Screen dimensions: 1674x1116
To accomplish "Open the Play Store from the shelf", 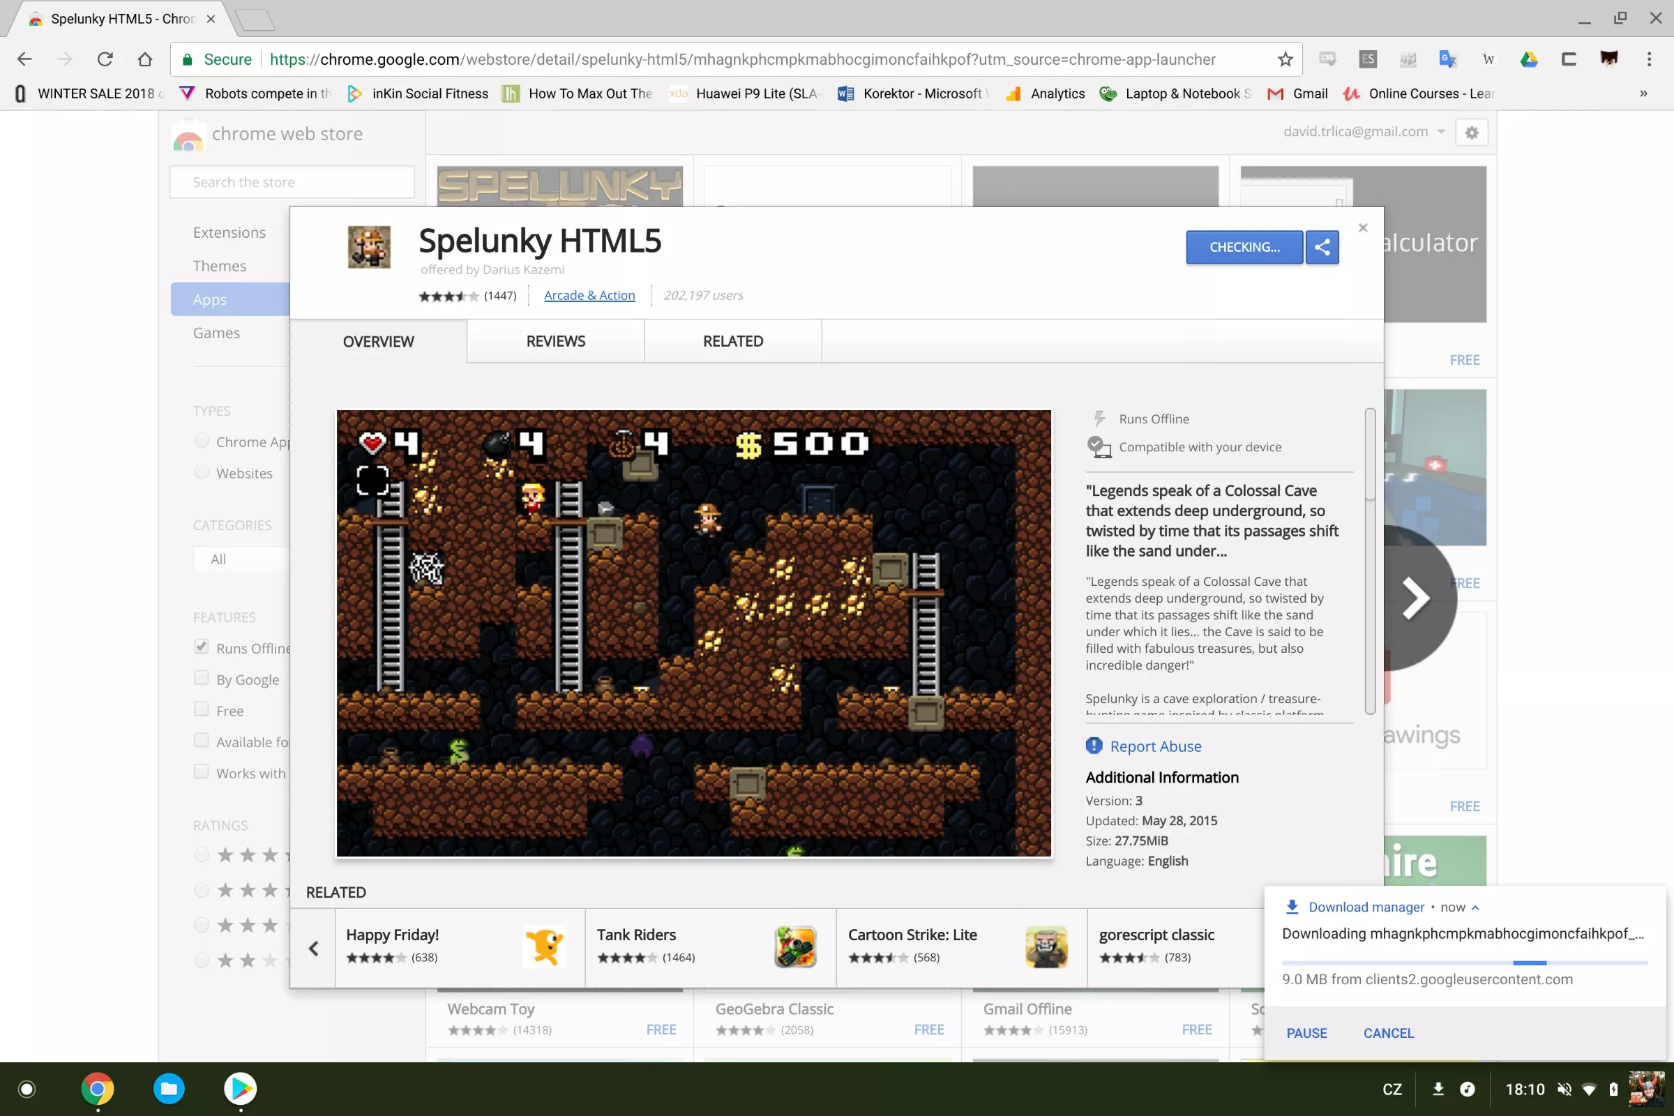I will pos(241,1089).
